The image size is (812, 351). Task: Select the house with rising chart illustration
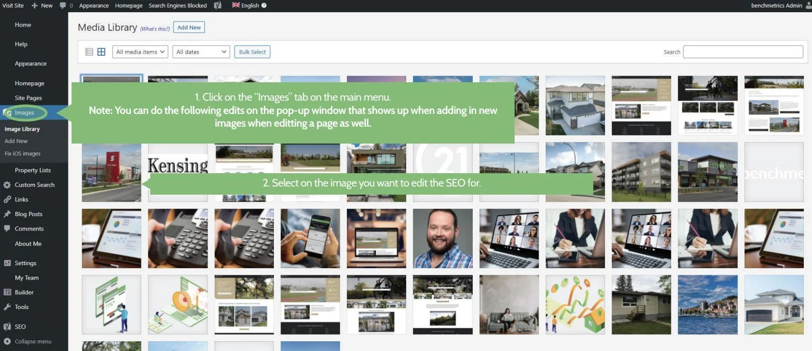pos(575,305)
